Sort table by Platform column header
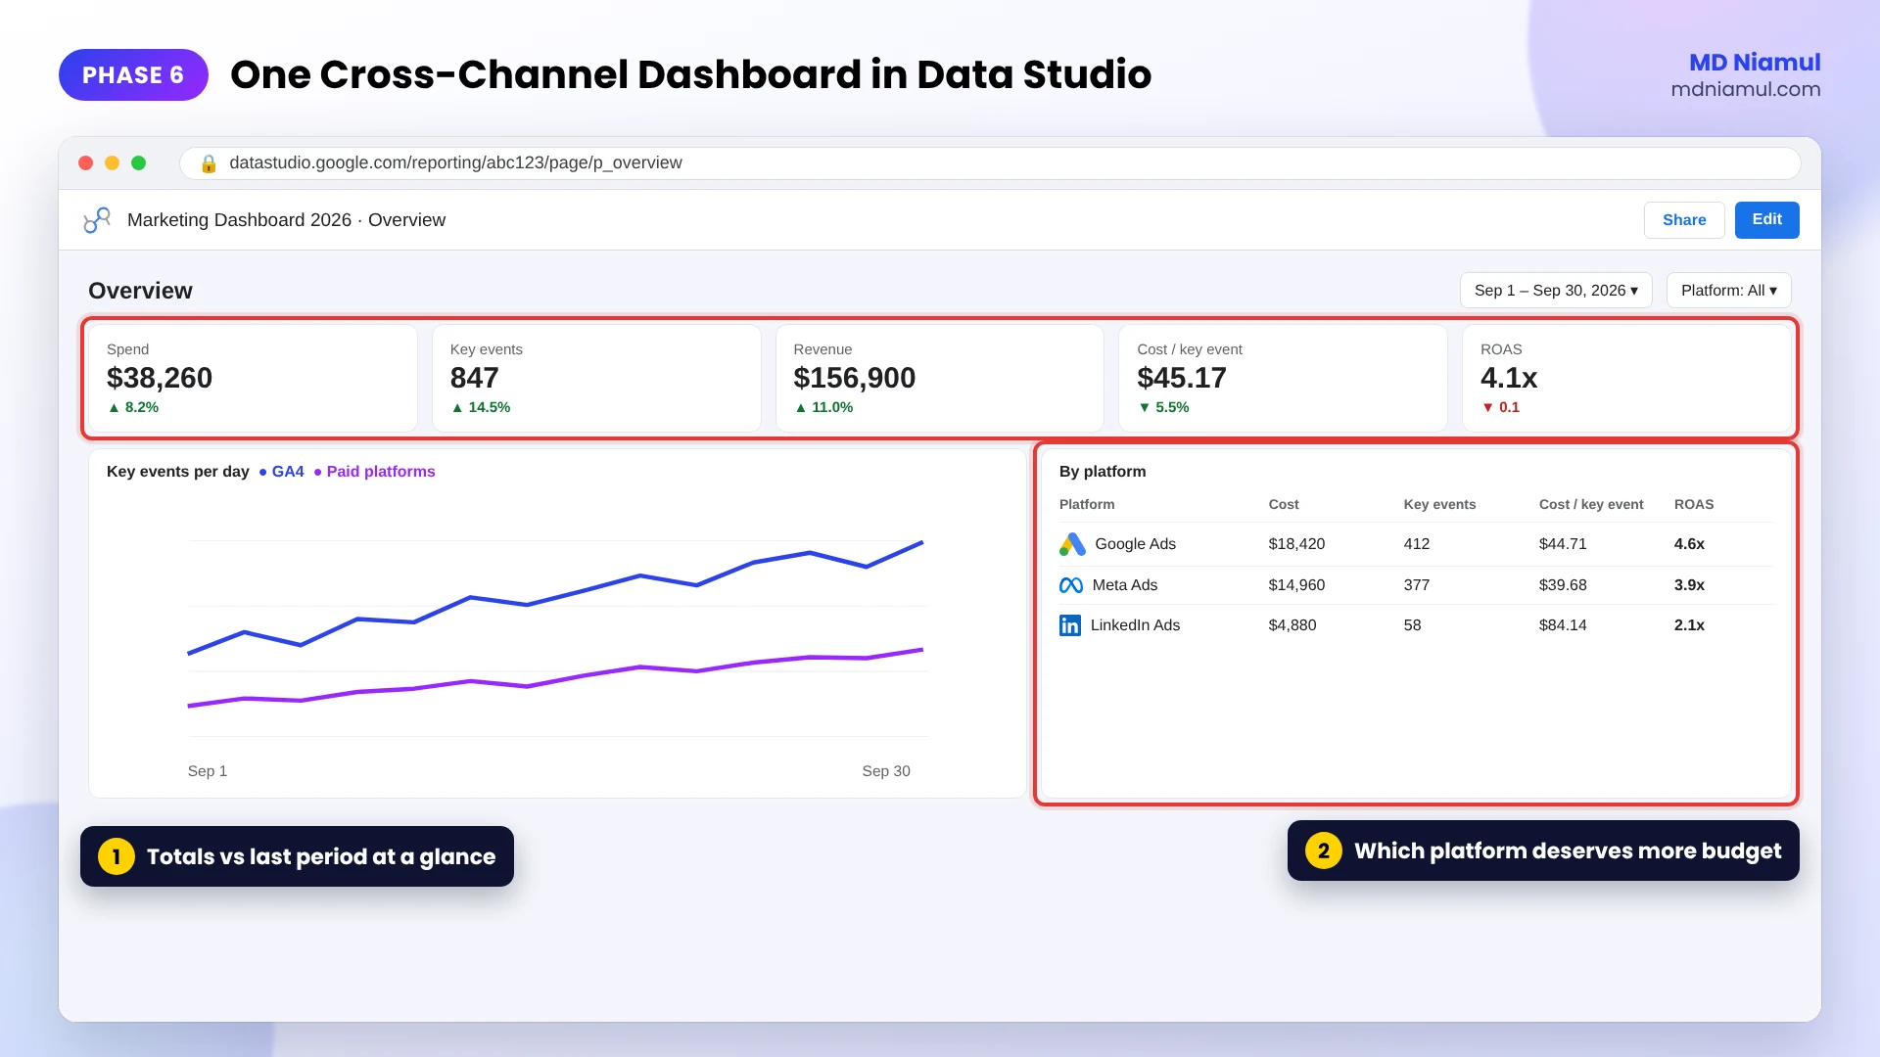This screenshot has width=1880, height=1057. pos(1087,505)
